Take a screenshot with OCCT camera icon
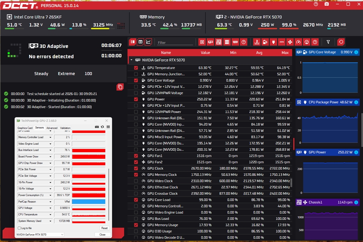Screen dimensions: 363x242 [326, 4]
